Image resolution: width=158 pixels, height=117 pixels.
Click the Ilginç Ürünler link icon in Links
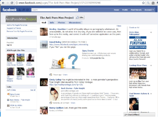(8, 94)
